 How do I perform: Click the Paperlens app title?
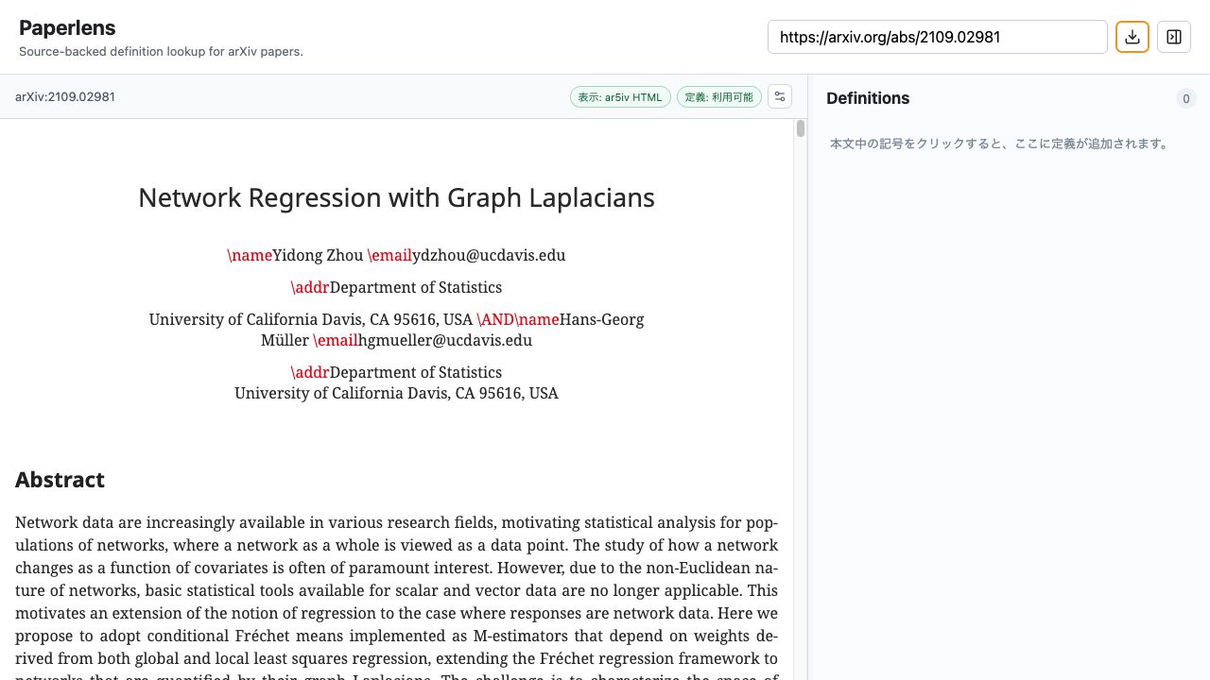[67, 27]
